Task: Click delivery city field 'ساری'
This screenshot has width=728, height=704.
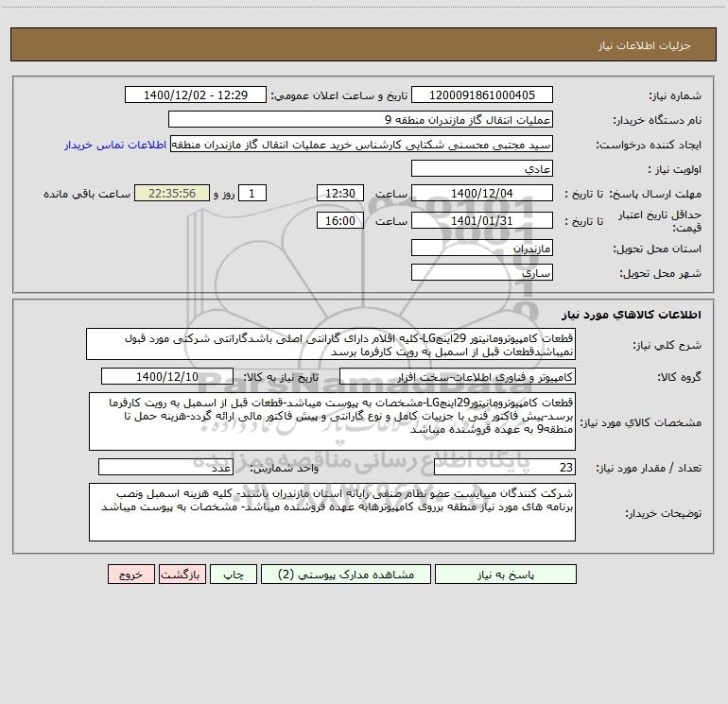Action: tap(482, 272)
